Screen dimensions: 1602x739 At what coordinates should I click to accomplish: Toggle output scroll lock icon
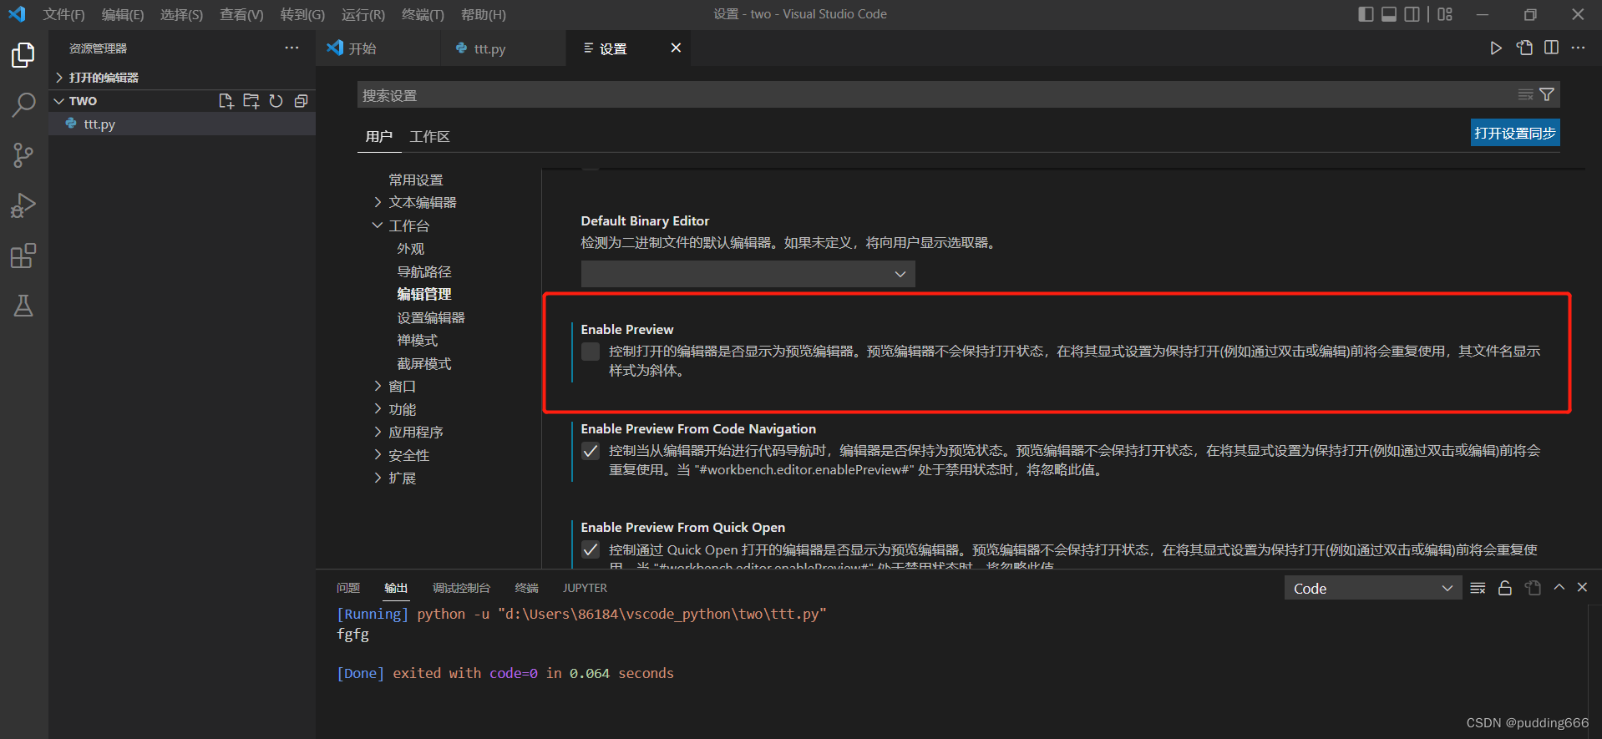pos(1505,588)
